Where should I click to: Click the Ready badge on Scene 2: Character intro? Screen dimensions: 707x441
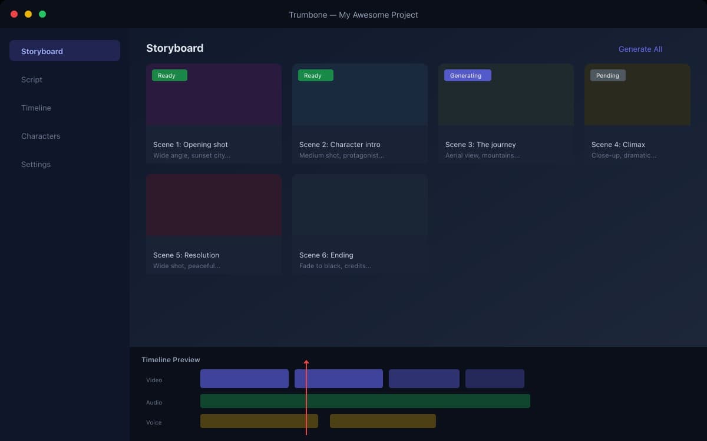[x=315, y=75]
